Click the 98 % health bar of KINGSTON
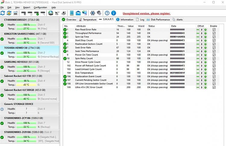This screenshot has height=146, width=226. point(26,39)
